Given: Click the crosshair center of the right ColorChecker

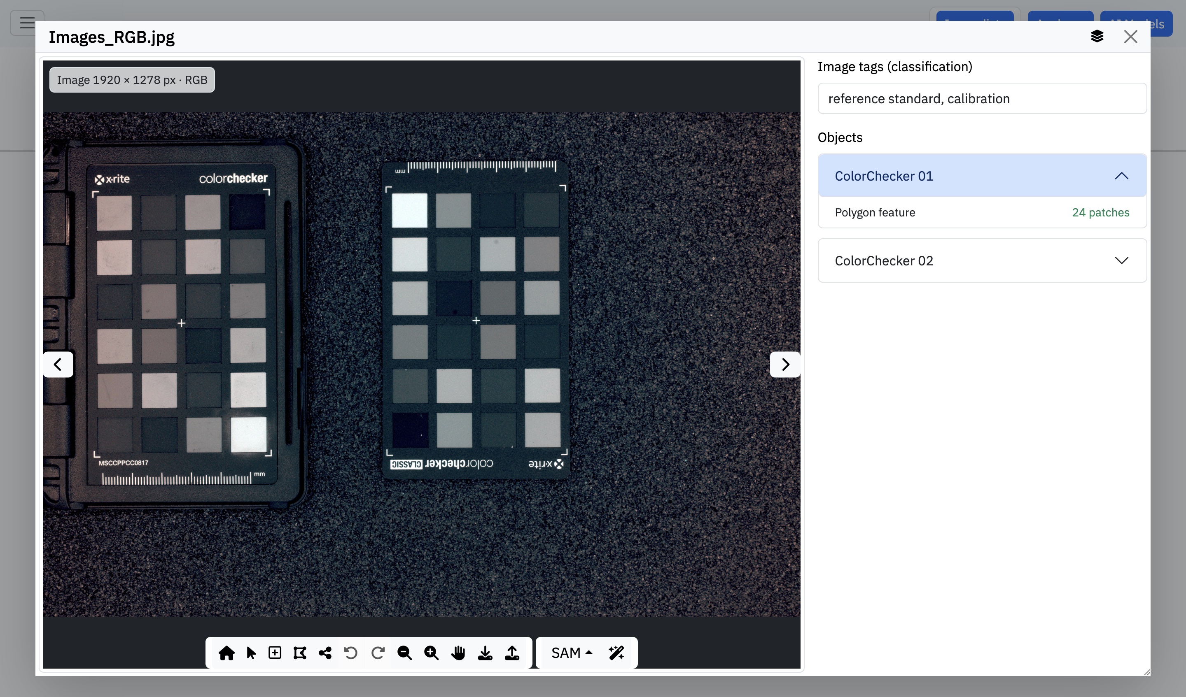Looking at the screenshot, I should tap(476, 321).
